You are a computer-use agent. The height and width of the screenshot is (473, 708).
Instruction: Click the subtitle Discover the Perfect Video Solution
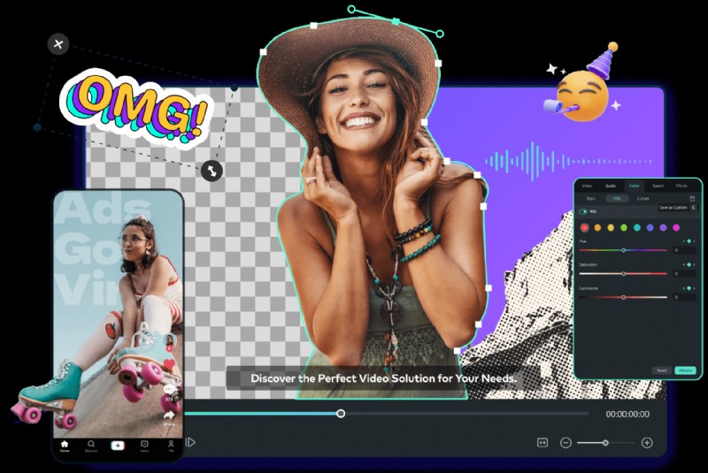point(383,378)
